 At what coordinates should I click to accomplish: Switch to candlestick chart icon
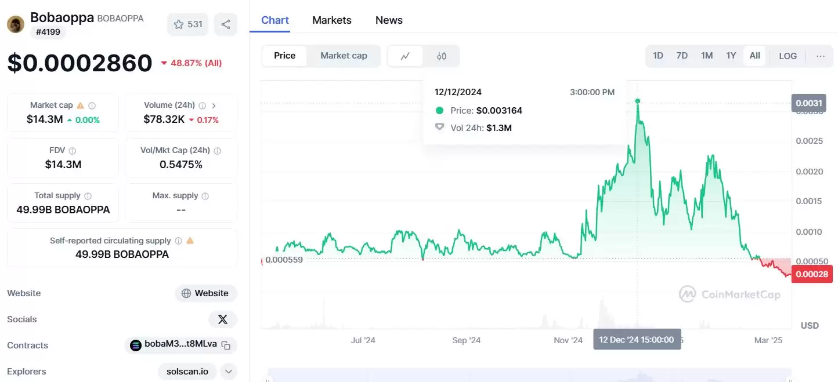[442, 56]
